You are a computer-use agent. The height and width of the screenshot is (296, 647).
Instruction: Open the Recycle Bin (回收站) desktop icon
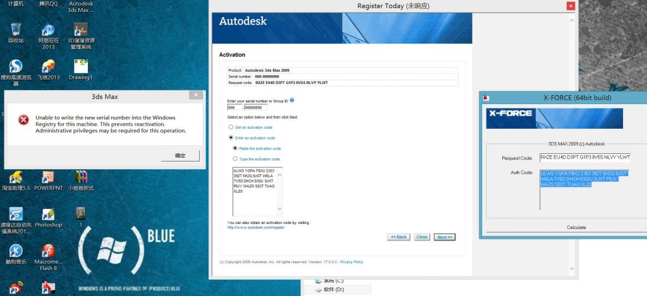(x=16, y=30)
